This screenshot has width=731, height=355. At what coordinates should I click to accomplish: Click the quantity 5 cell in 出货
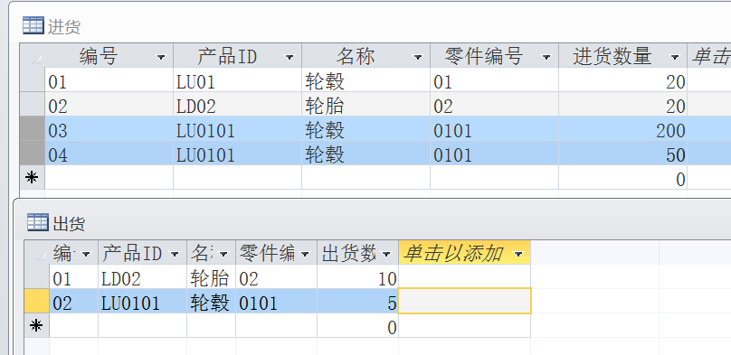pyautogui.click(x=357, y=301)
